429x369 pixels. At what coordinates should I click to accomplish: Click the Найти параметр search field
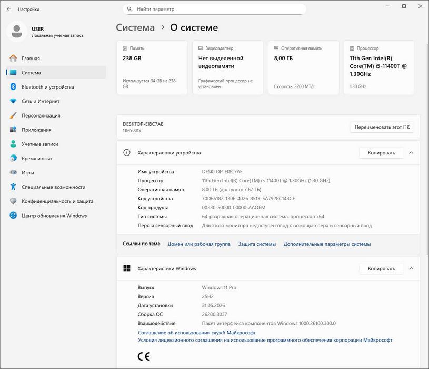click(214, 9)
